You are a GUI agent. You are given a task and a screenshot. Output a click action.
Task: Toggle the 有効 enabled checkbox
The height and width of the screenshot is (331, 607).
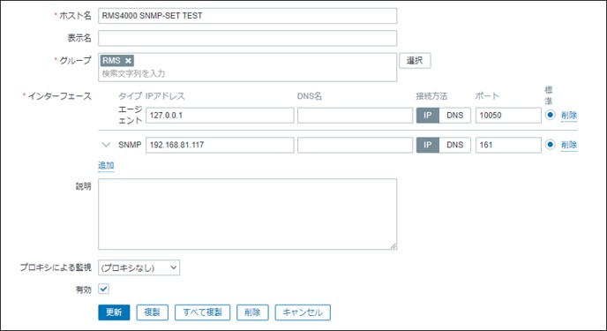click(103, 290)
